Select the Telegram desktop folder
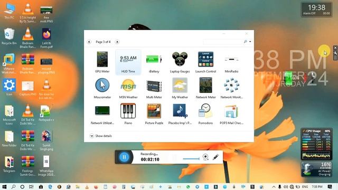The width and height of the screenshot is (338, 190). coord(9,164)
